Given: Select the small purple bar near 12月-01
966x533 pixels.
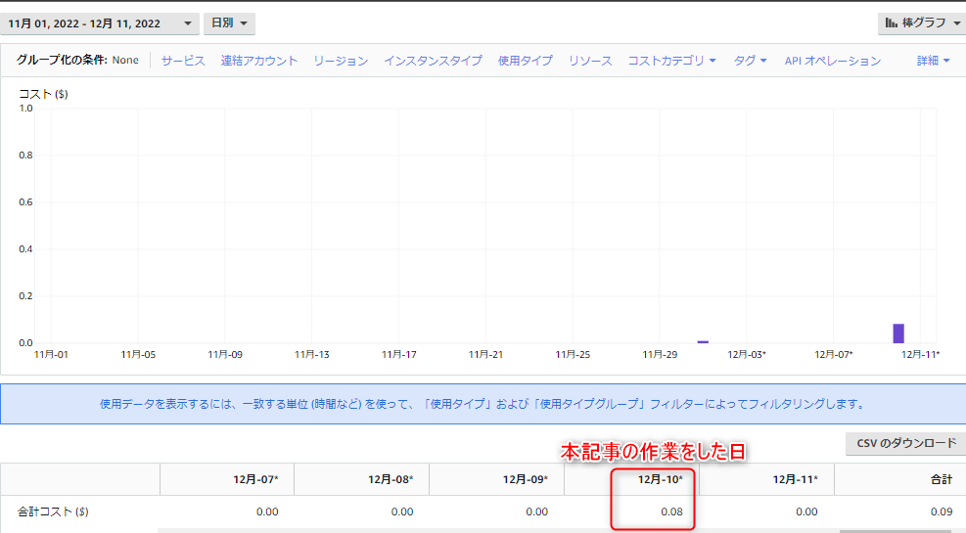Looking at the screenshot, I should click(703, 341).
